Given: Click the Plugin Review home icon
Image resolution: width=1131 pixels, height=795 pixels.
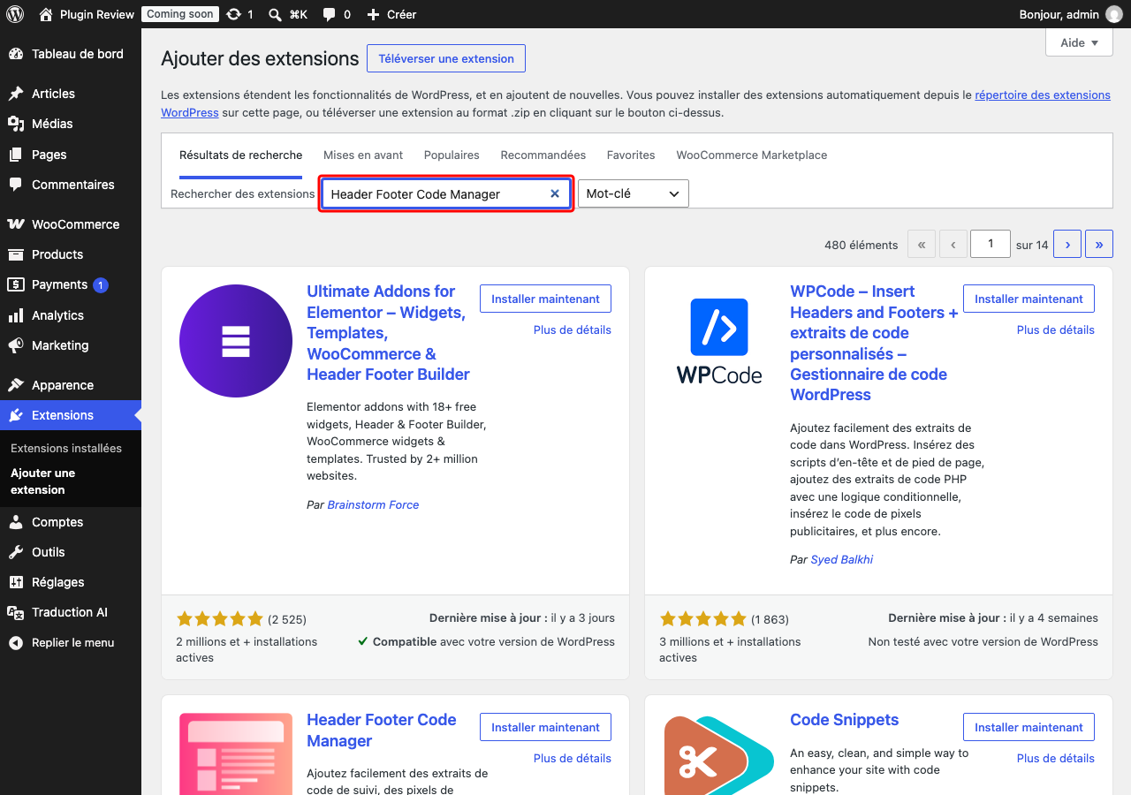Looking at the screenshot, I should pos(46,14).
